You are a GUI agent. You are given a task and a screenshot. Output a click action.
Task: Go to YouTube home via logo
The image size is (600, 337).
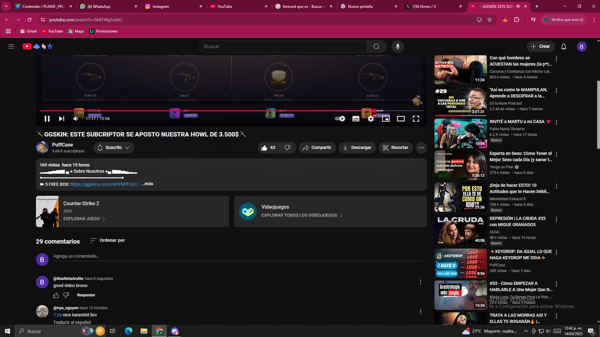38,46
